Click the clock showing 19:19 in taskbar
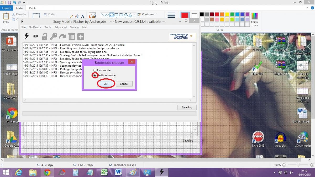This screenshot has width=315, height=177. pyautogui.click(x=304, y=171)
